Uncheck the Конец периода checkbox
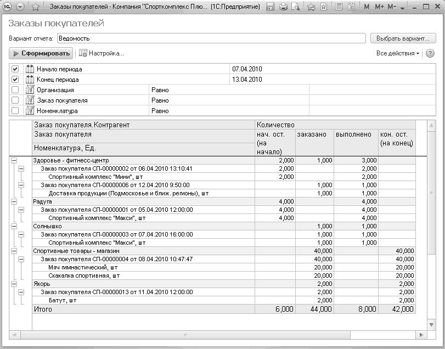The height and width of the screenshot is (349, 445). [15, 79]
